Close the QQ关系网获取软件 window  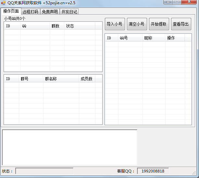pos(189,2)
